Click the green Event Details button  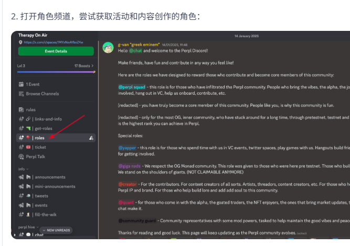(56, 51)
